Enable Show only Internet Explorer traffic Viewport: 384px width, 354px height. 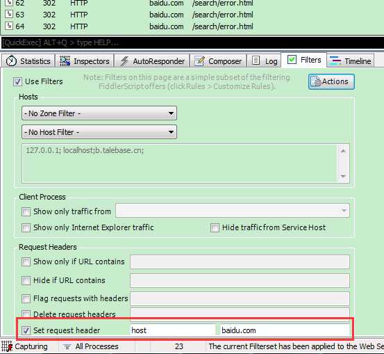[26, 227]
